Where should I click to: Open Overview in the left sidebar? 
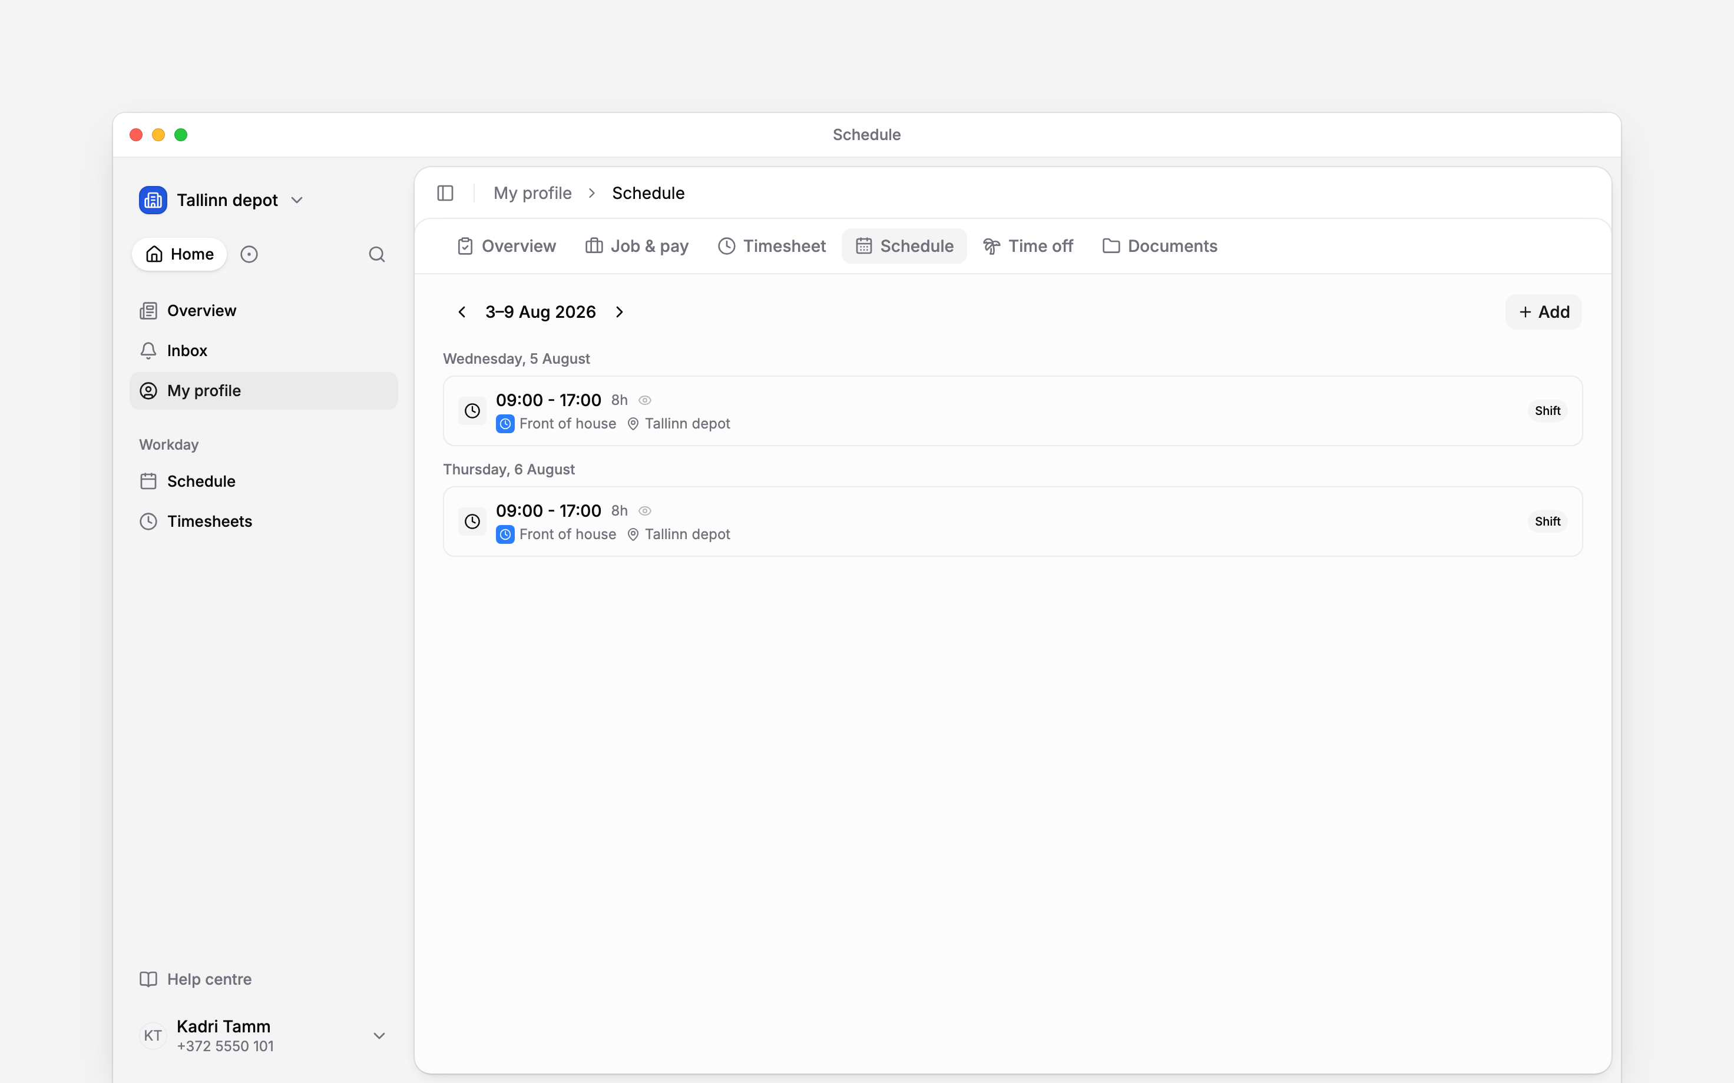[x=263, y=311]
